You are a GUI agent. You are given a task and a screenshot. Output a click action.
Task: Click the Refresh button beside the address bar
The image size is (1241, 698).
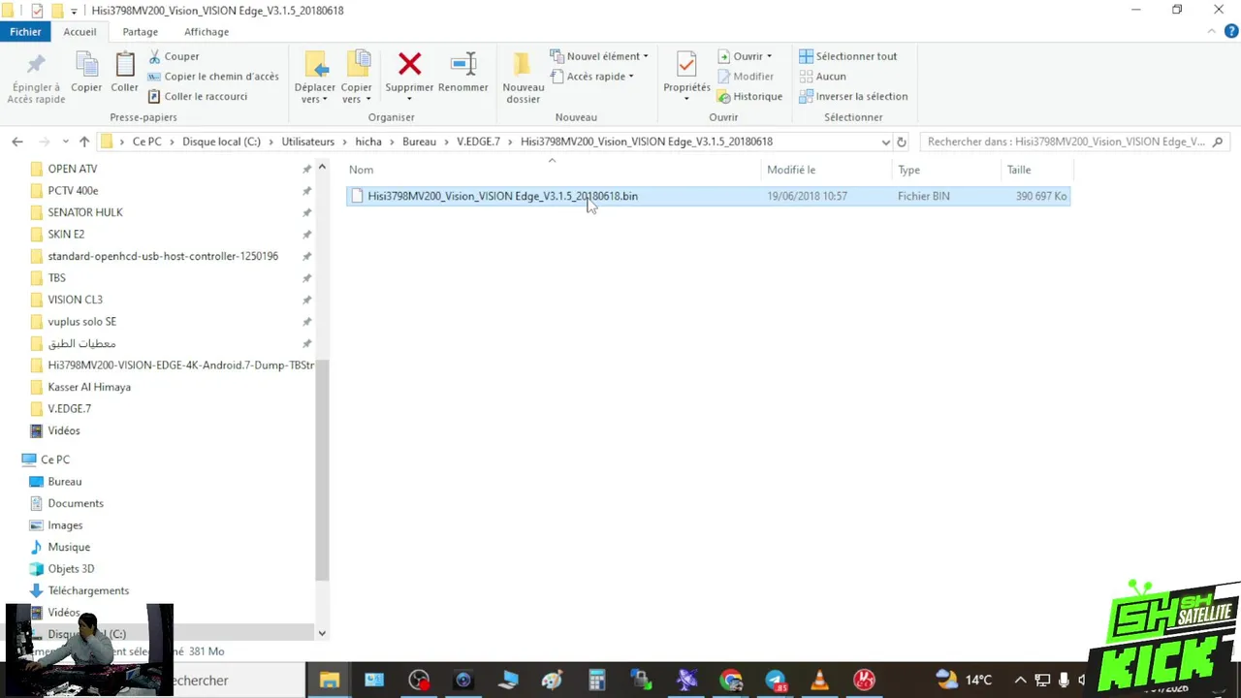click(902, 142)
